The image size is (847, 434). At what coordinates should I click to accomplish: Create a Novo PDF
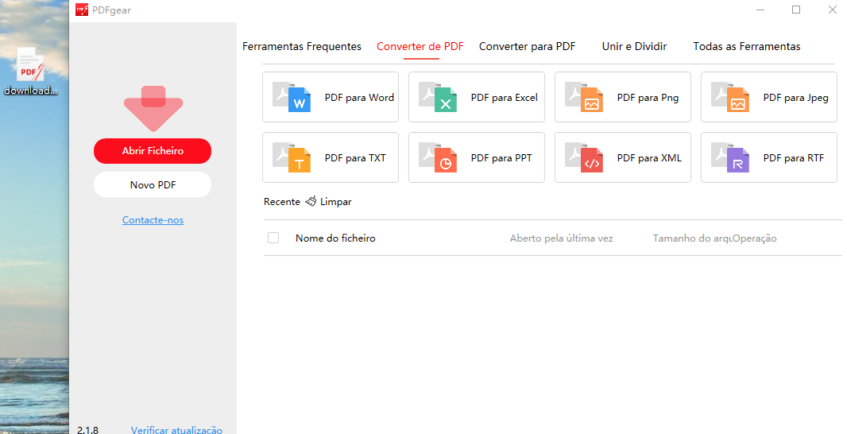pyautogui.click(x=153, y=185)
